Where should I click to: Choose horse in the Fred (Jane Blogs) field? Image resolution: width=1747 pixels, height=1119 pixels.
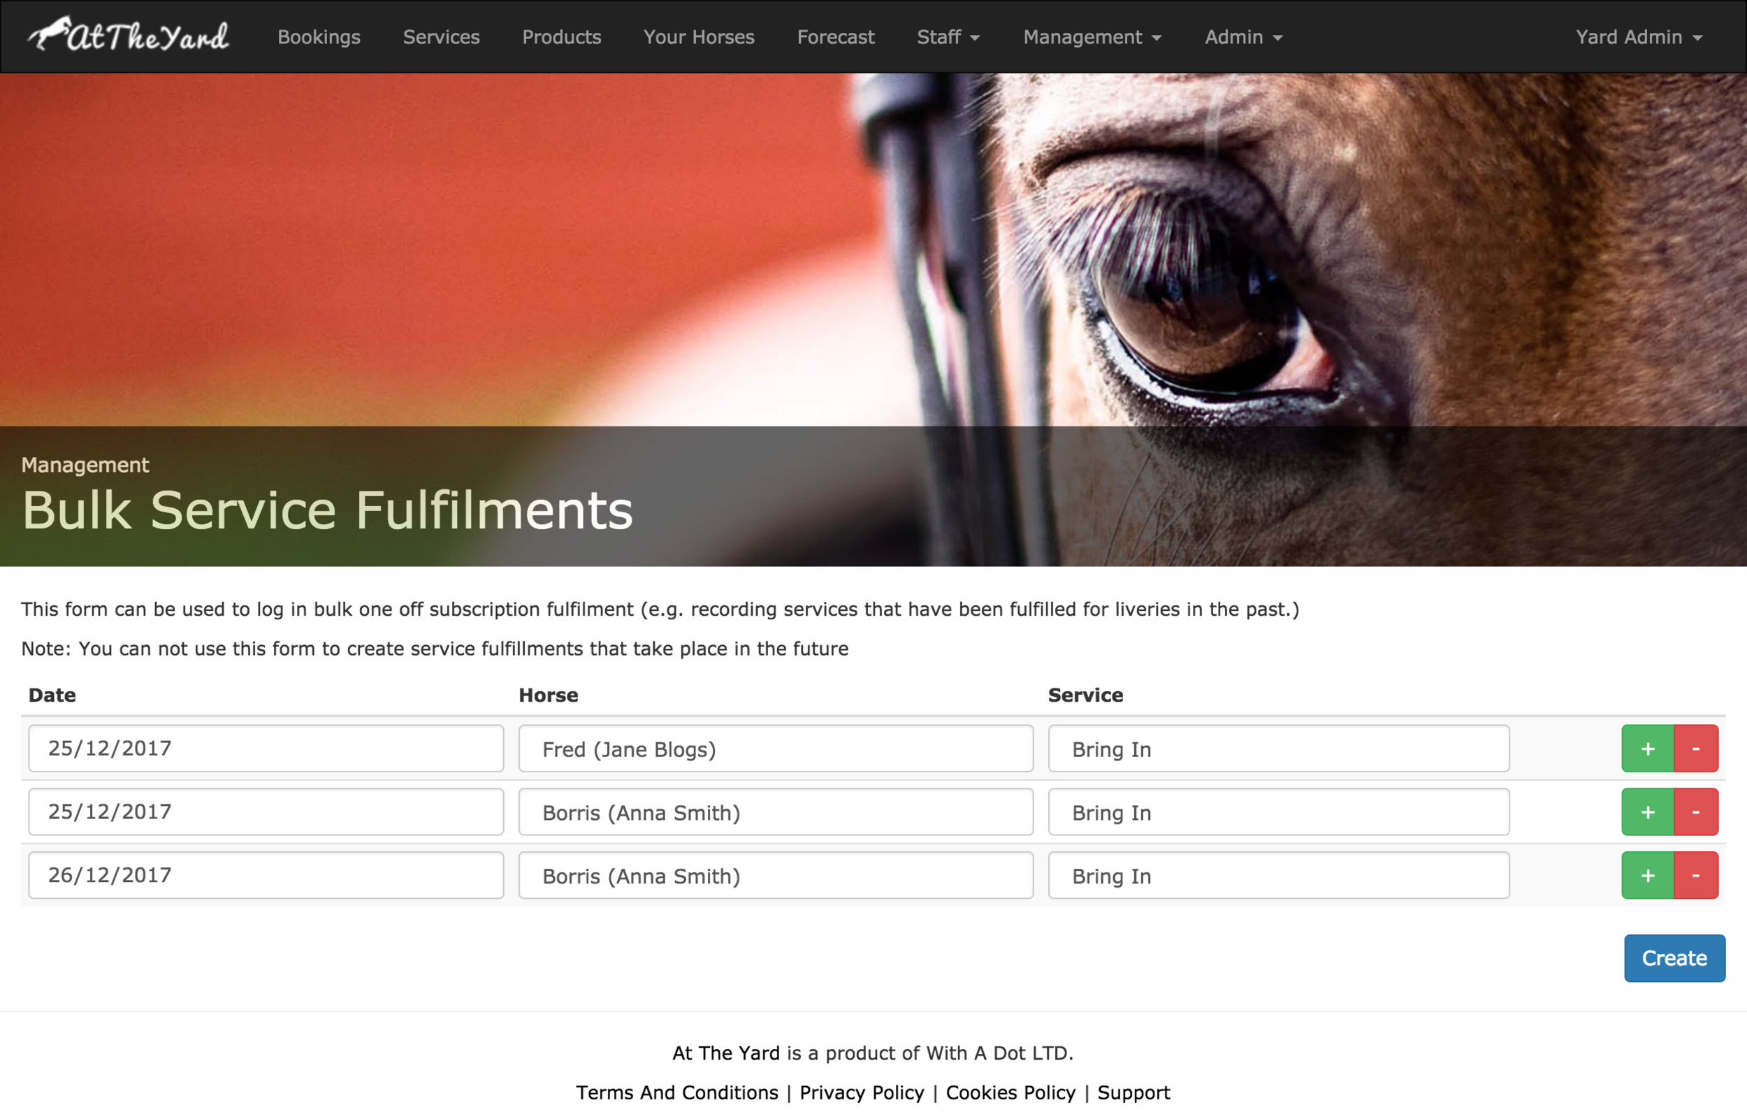pos(776,749)
